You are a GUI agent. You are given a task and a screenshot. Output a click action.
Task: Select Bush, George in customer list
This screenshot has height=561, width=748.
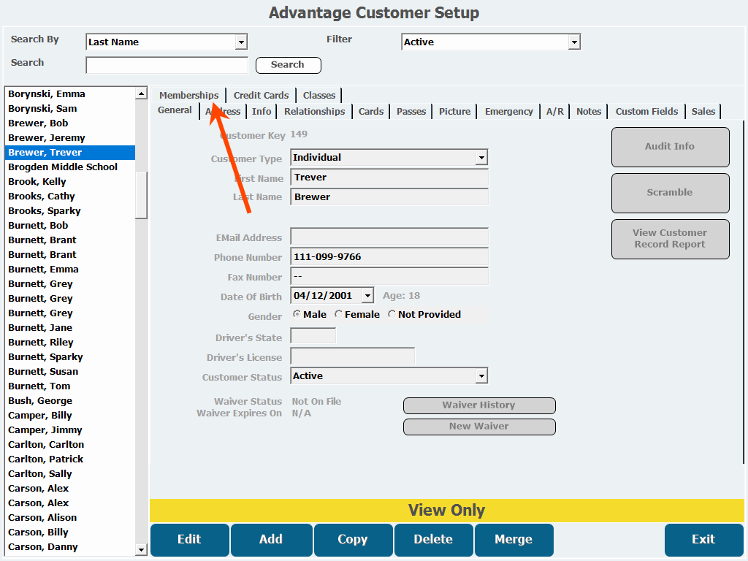pyautogui.click(x=70, y=401)
